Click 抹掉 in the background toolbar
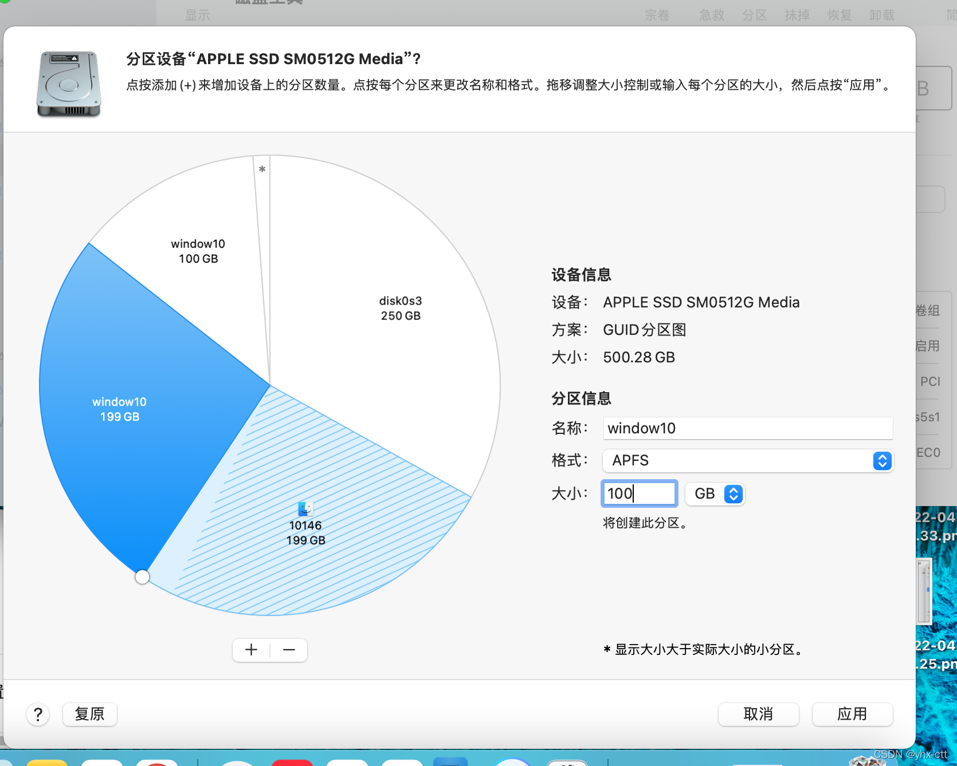This screenshot has height=766, width=957. tap(797, 15)
